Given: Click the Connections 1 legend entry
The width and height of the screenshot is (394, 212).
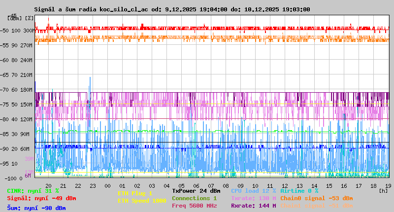Looking at the screenshot, I should pos(194,198).
